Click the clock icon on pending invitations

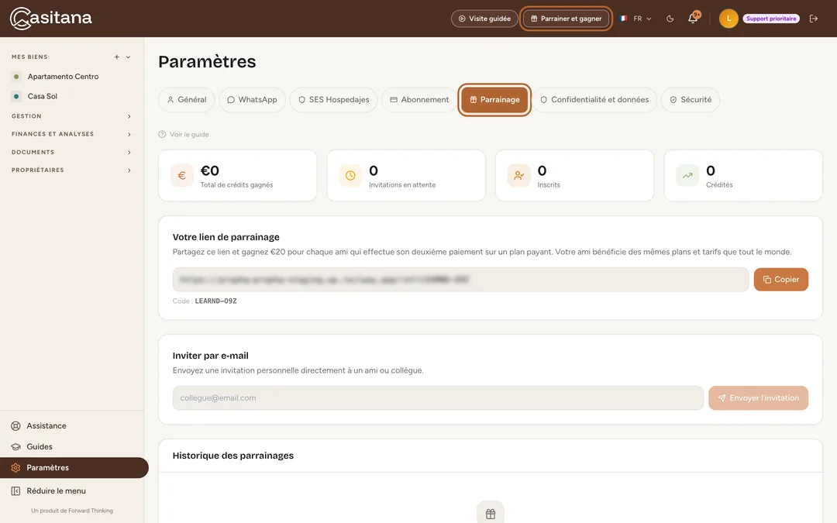tap(350, 176)
